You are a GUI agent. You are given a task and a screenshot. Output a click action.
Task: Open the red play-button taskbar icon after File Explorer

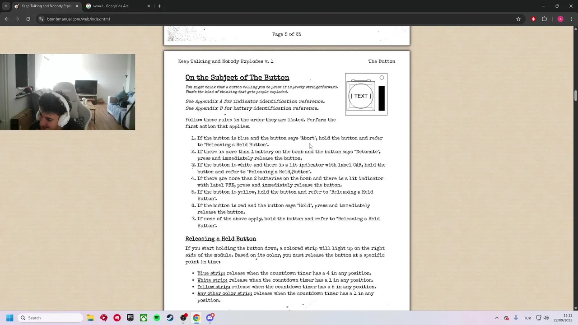tap(104, 318)
